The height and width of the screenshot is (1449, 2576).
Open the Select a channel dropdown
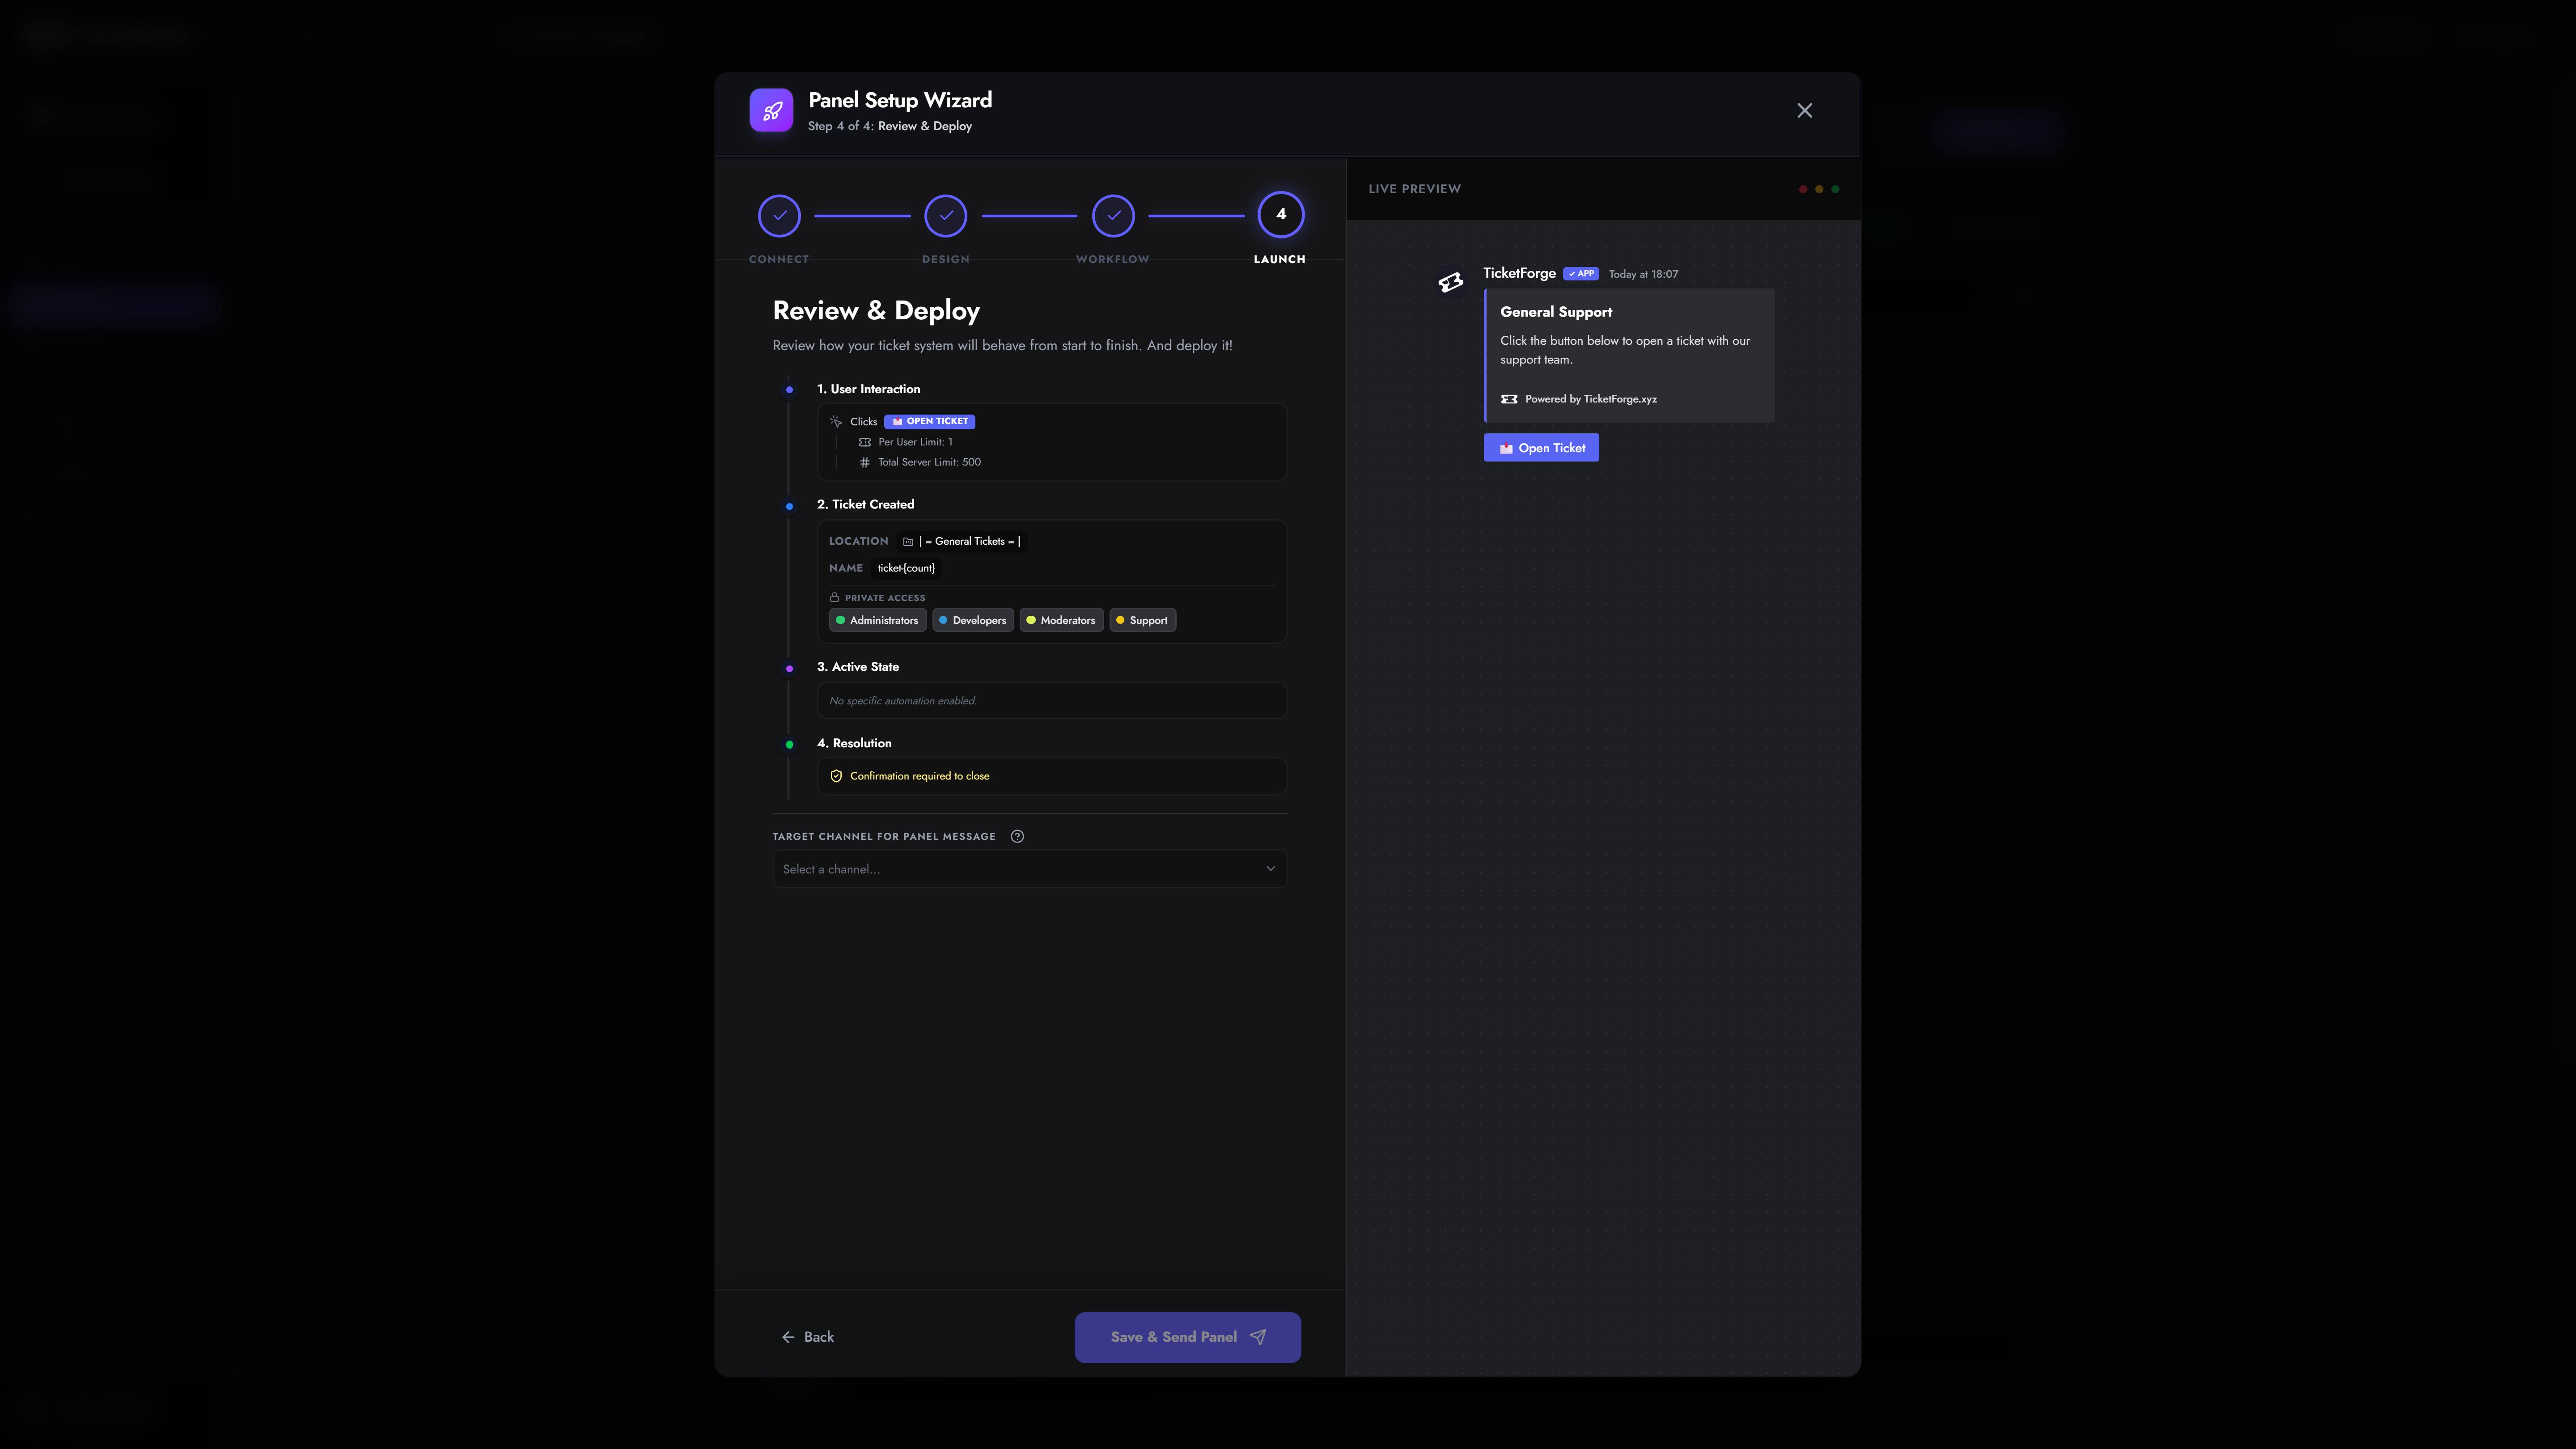click(1029, 869)
